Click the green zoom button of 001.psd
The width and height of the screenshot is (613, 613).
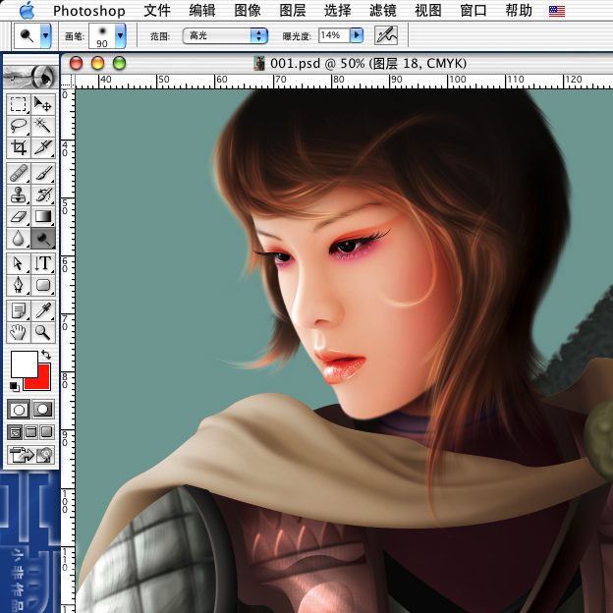(x=119, y=63)
